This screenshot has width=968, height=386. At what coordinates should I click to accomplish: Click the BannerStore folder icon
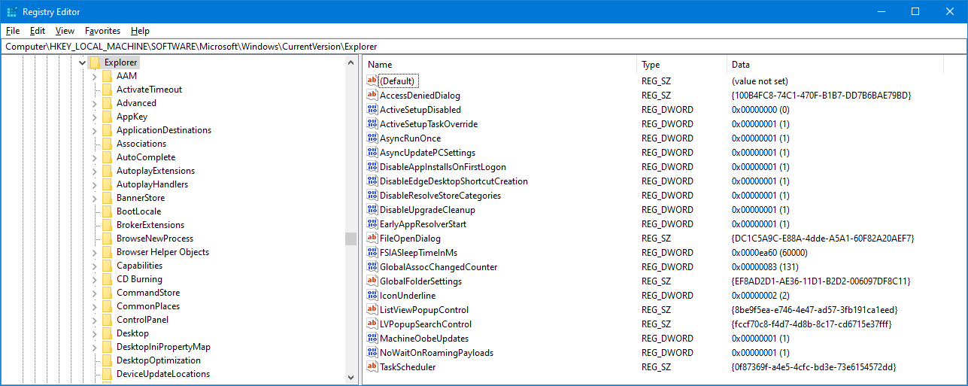point(107,198)
